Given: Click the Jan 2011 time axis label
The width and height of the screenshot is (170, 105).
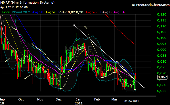Looking at the screenshot, I should pyautogui.click(x=79, y=101).
